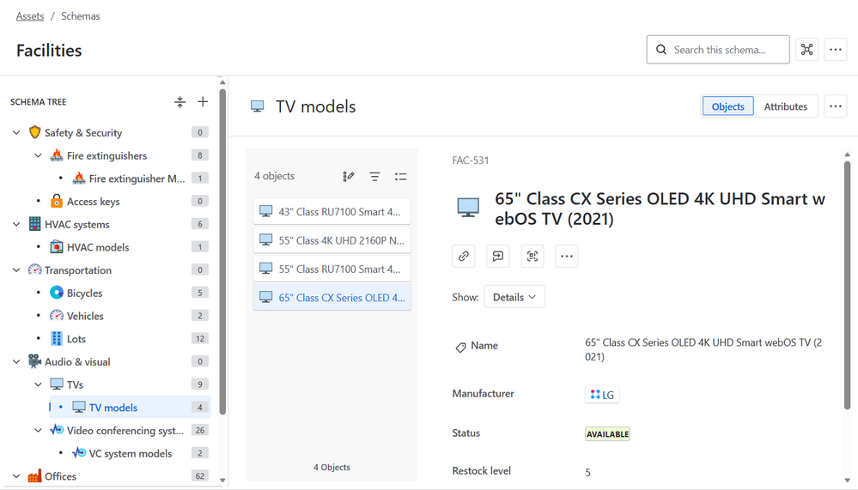
Task: Click the Schemas breadcrumb text
Action: pos(81,15)
